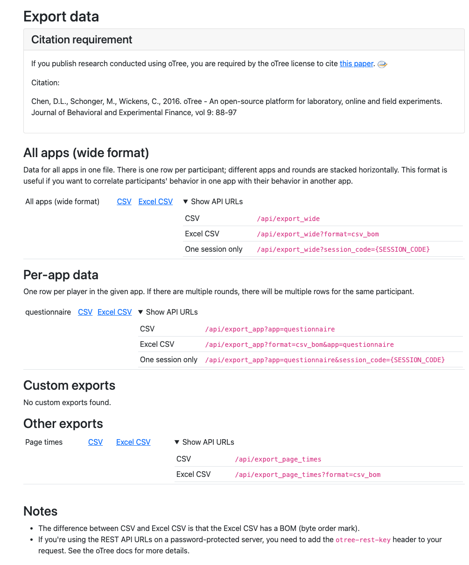
Task: Download All apps wide format CSV
Action: click(124, 202)
